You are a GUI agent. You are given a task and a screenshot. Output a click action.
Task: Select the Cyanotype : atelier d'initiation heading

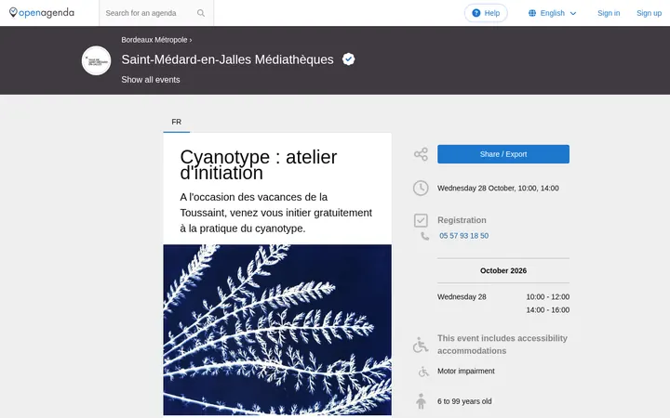259,164
